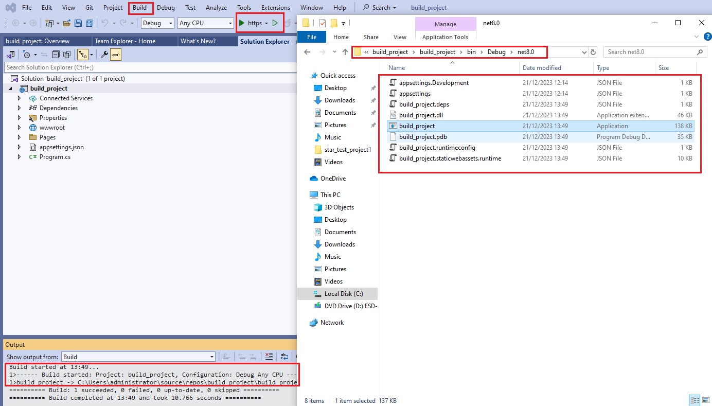Open the File tab in File Explorer
The height and width of the screenshot is (406, 712).
pos(312,37)
